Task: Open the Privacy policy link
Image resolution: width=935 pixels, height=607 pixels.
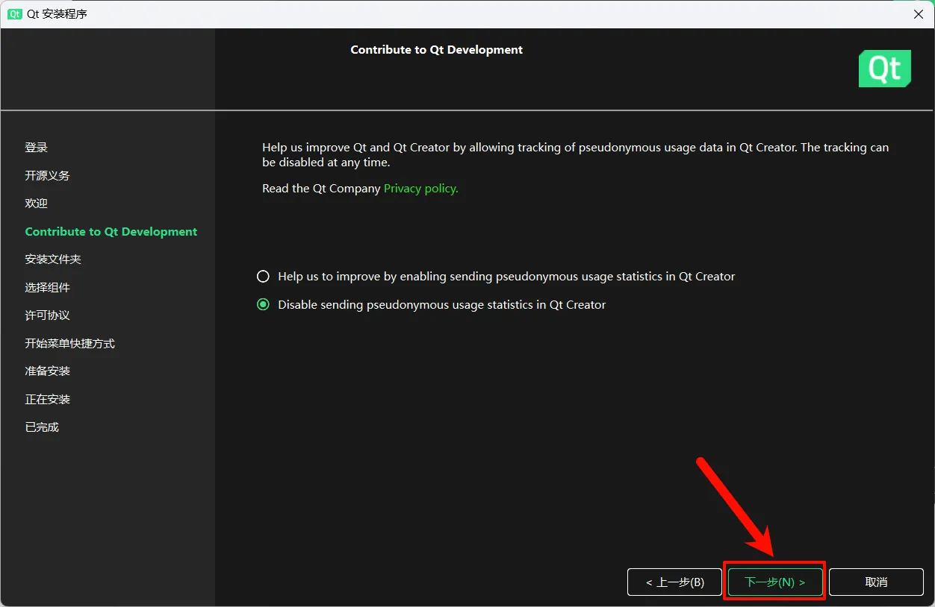Action: pyautogui.click(x=420, y=189)
